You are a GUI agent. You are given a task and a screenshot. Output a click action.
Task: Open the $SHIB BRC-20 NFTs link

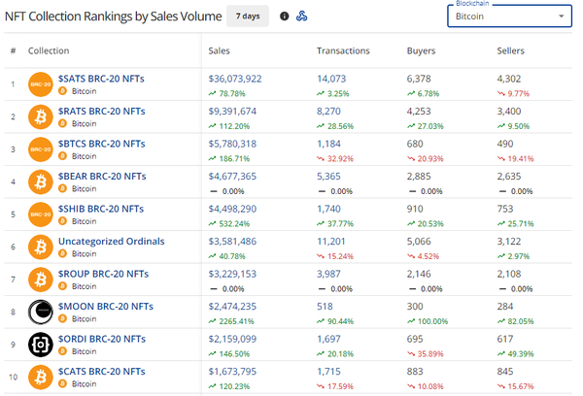point(101,209)
